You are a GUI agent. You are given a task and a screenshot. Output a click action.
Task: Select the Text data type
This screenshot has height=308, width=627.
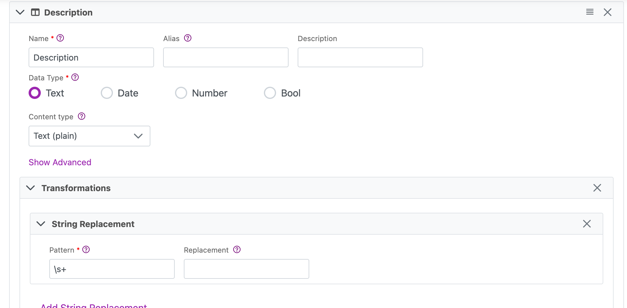[35, 93]
